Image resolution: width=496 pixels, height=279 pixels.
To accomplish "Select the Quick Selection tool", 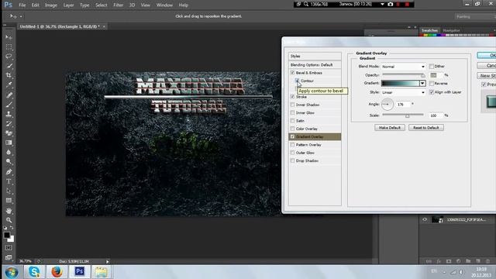I will [x=9, y=66].
